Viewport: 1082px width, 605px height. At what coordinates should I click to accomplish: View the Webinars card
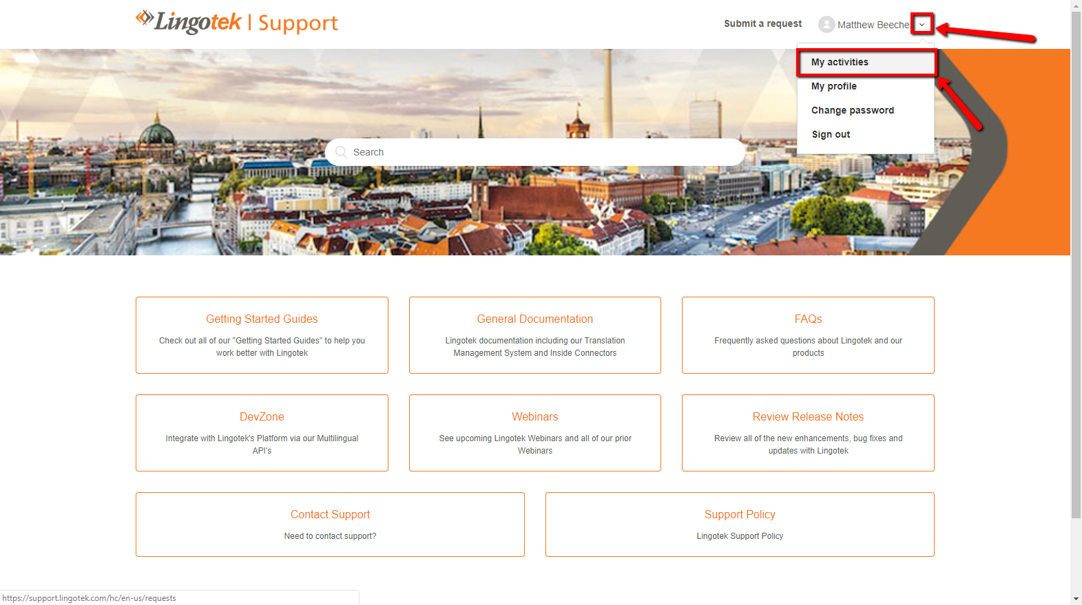coord(535,433)
